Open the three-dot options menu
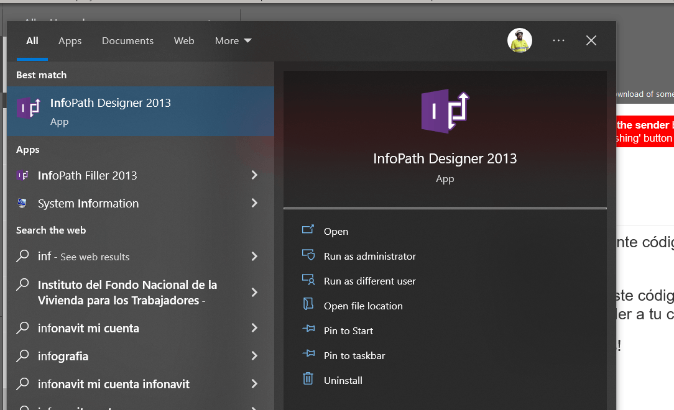This screenshot has height=410, width=674. point(558,40)
